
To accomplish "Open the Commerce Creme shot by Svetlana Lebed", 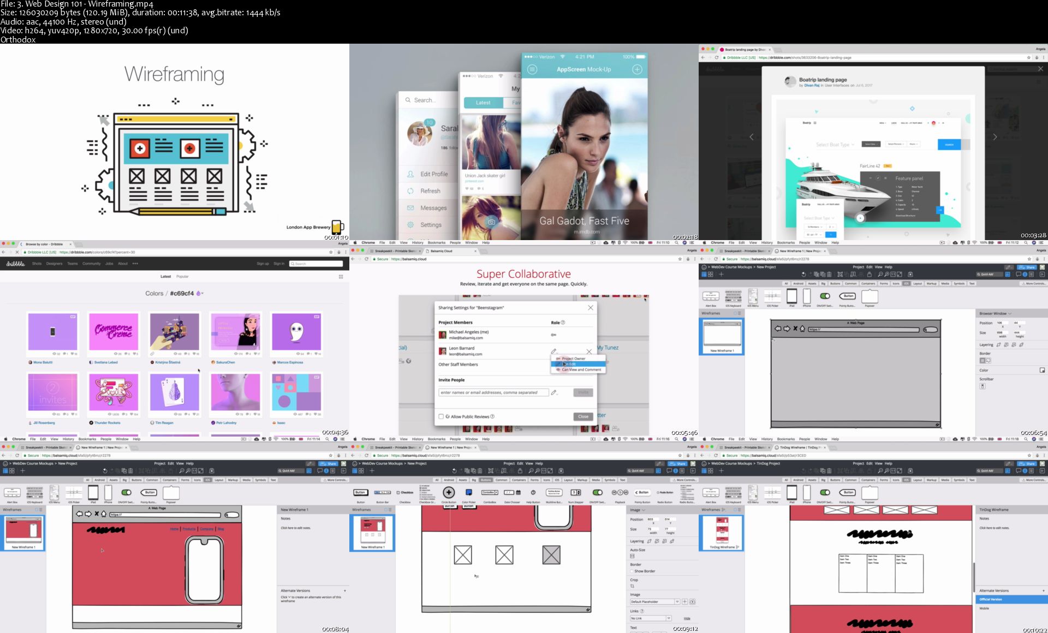I will coord(114,331).
